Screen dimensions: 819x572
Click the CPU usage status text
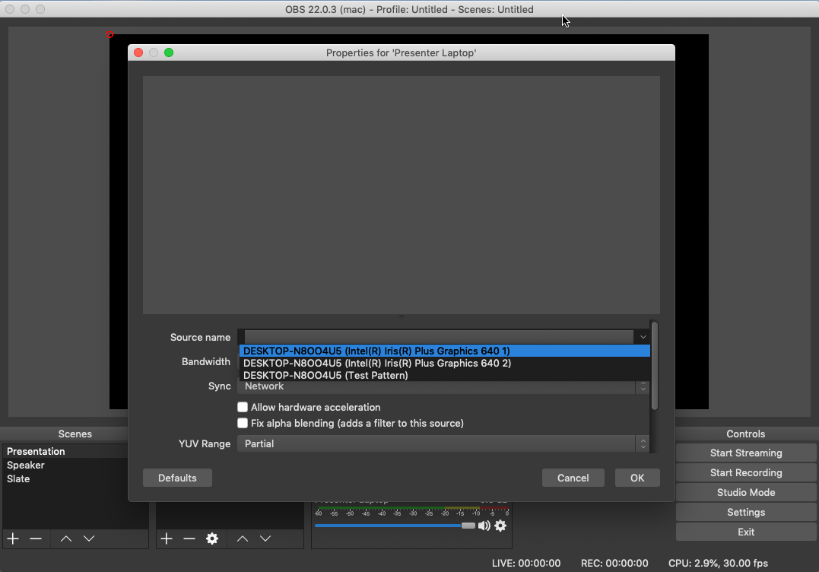pos(718,563)
